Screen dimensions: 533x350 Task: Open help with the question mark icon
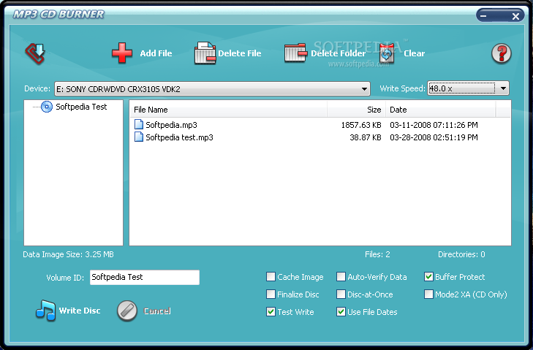(x=502, y=53)
